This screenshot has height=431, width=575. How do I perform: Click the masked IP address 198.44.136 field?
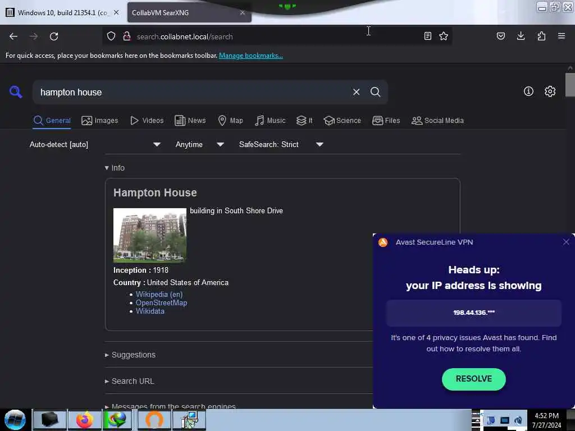pos(473,313)
